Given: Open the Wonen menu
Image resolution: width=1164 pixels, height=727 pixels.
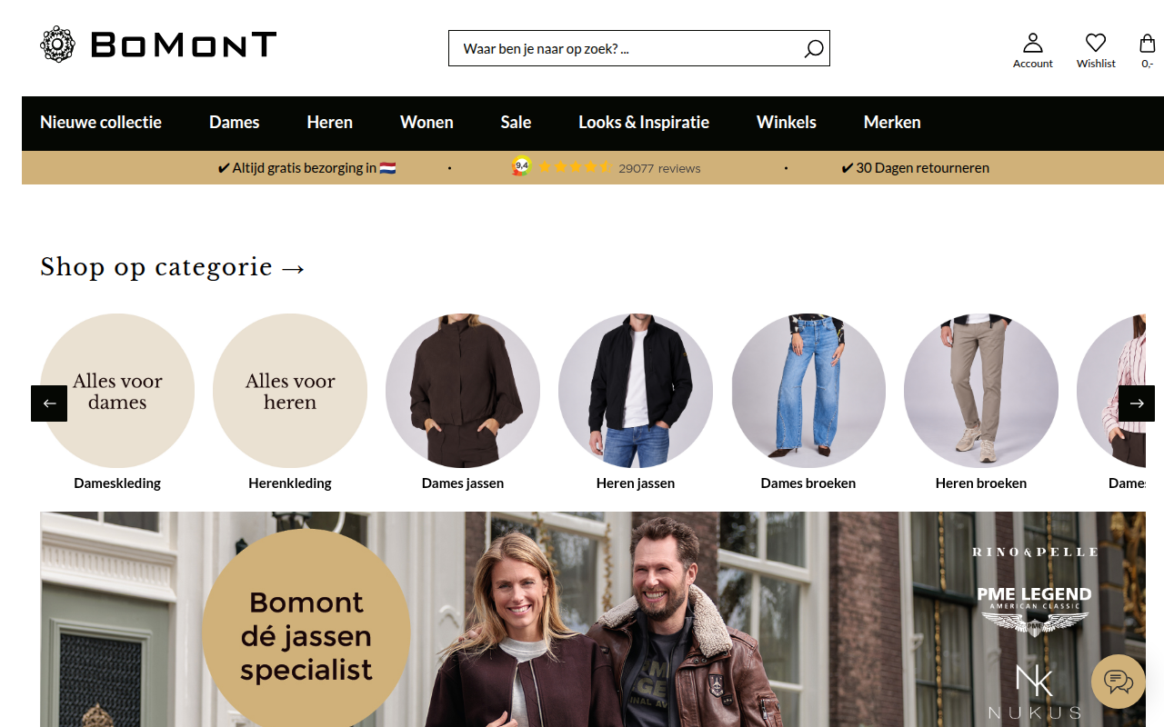Looking at the screenshot, I should (x=426, y=123).
